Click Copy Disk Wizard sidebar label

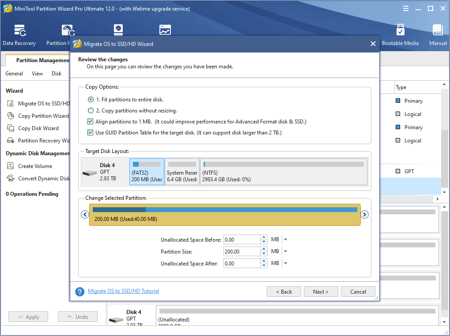[x=38, y=128]
